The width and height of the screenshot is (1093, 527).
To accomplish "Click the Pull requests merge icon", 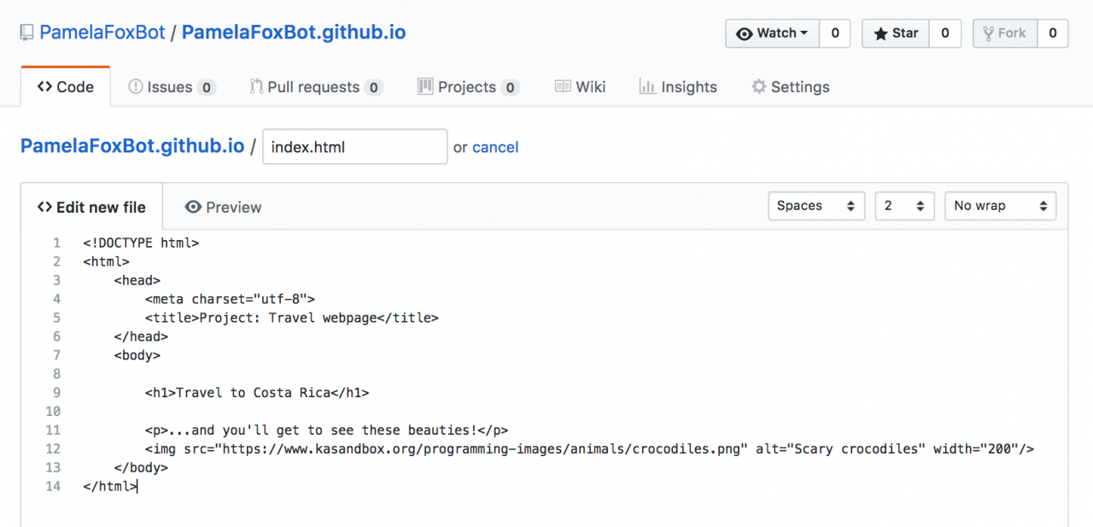I will [x=256, y=86].
